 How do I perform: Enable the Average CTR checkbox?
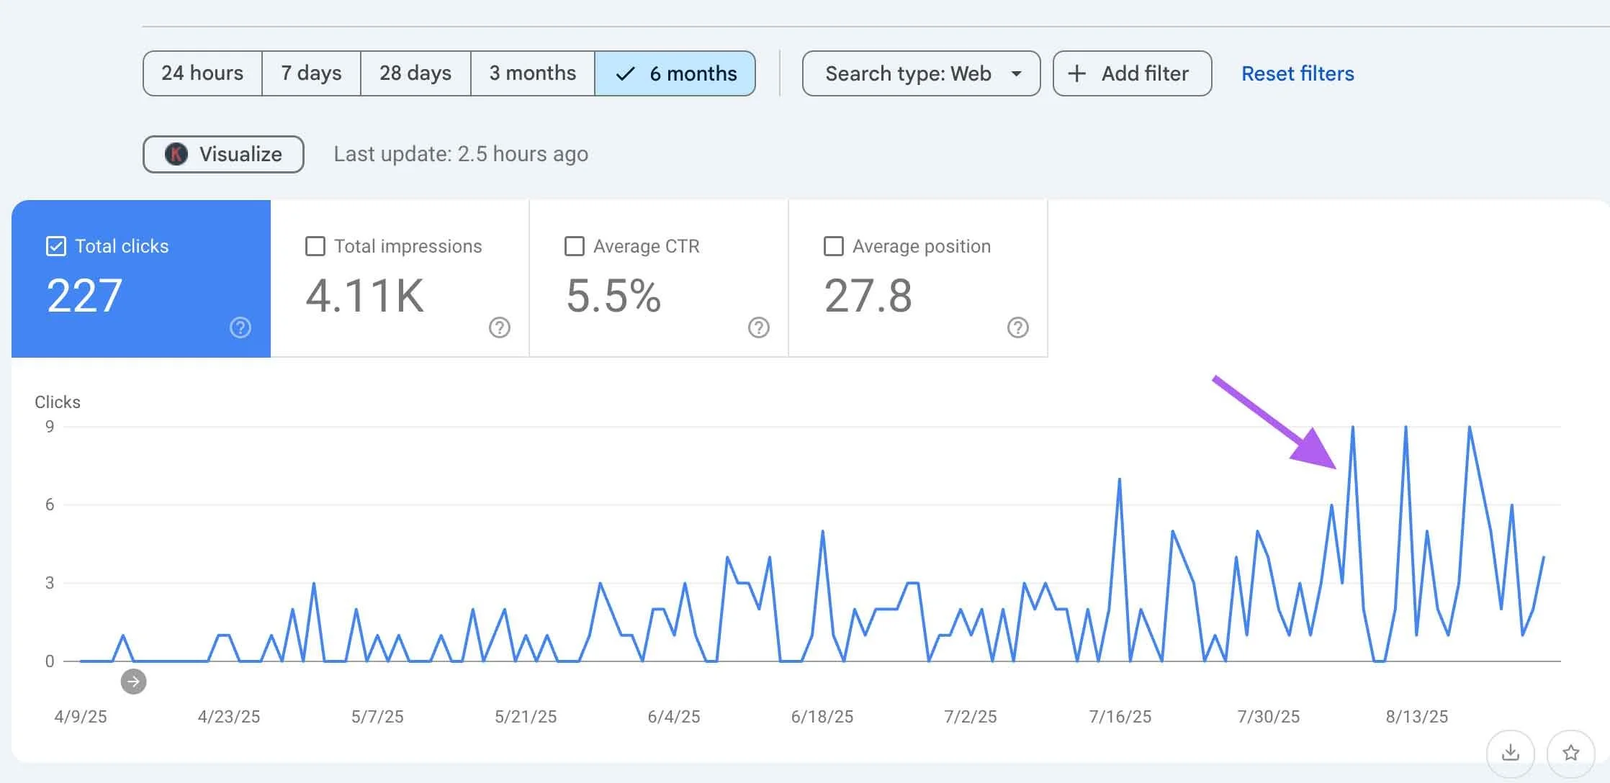(575, 246)
